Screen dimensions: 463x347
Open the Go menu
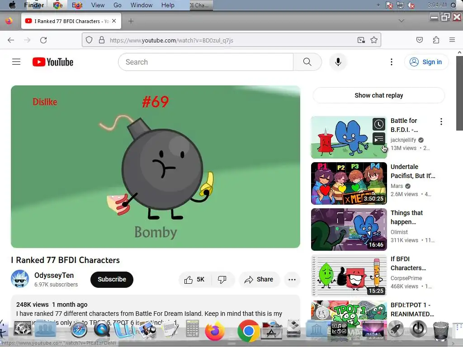point(118,5)
